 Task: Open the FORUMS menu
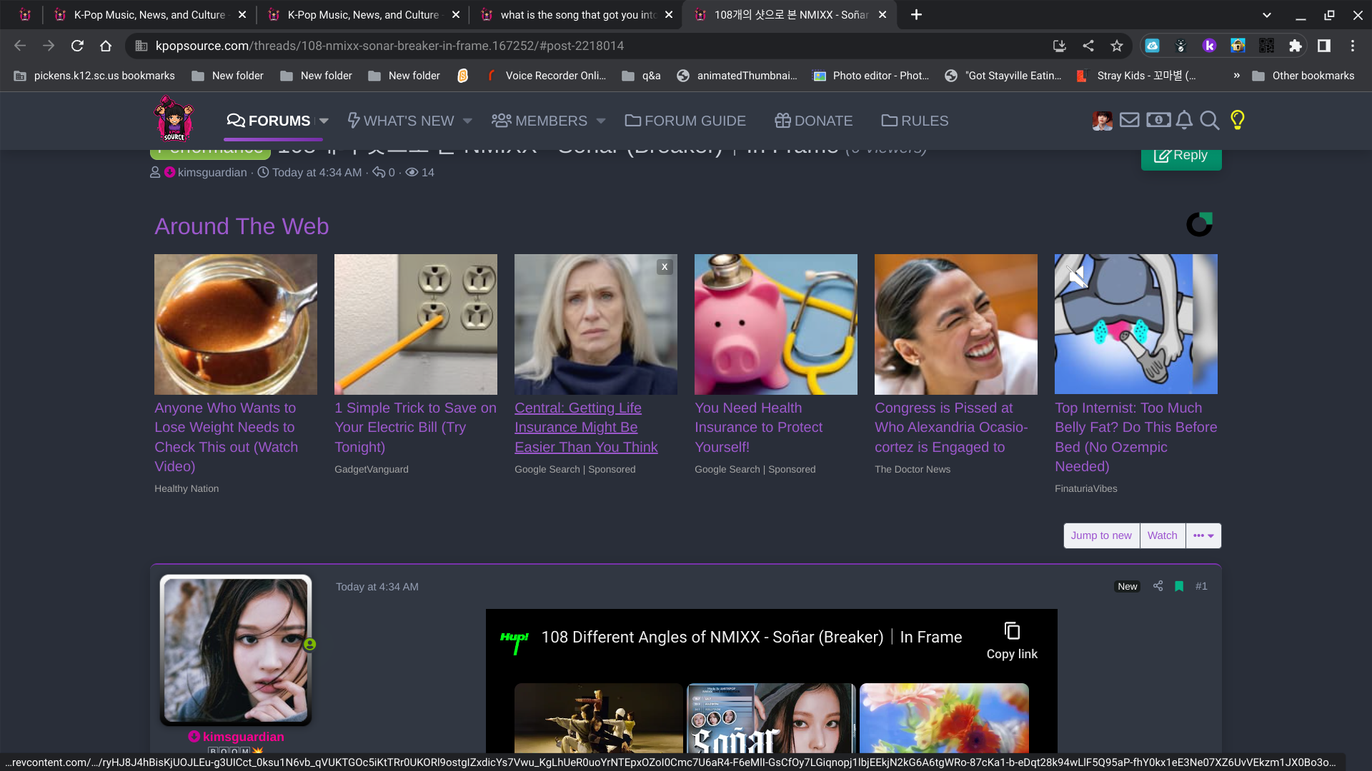pos(269,121)
